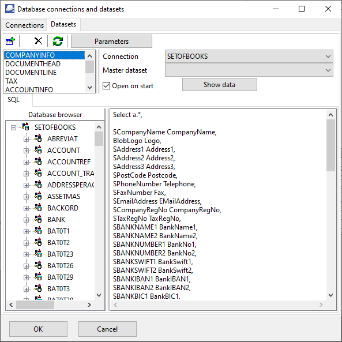Expand the ABREVIAT table node
Image resolution: width=342 pixels, height=342 pixels.
click(26, 139)
